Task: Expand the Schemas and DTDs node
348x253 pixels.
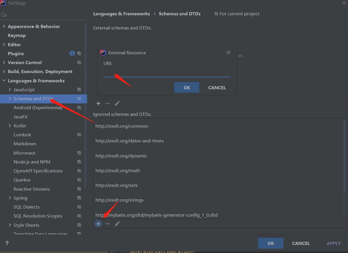Action: tap(10, 98)
